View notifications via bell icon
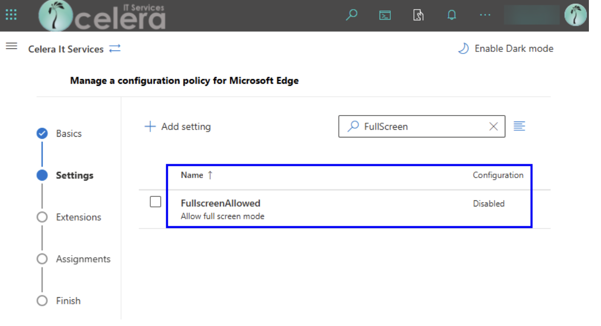Image resolution: width=601 pixels, height=326 pixels. click(x=452, y=15)
